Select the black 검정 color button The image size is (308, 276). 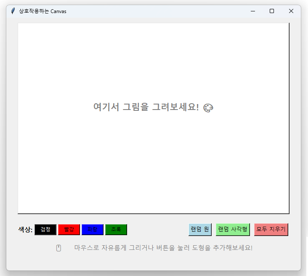(45, 229)
